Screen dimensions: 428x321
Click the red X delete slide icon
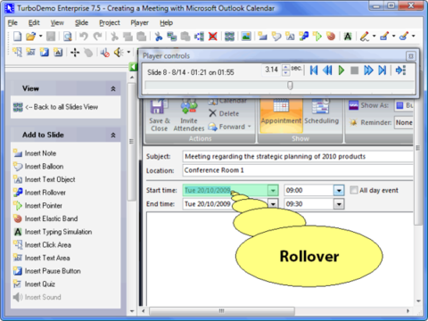[x=213, y=37]
